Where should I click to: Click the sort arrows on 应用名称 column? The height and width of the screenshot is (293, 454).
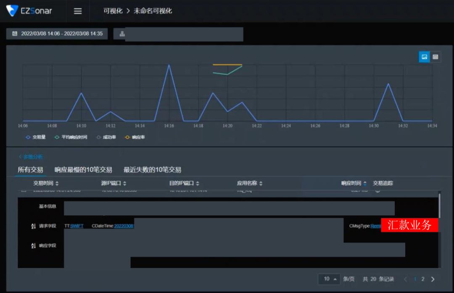(x=261, y=183)
